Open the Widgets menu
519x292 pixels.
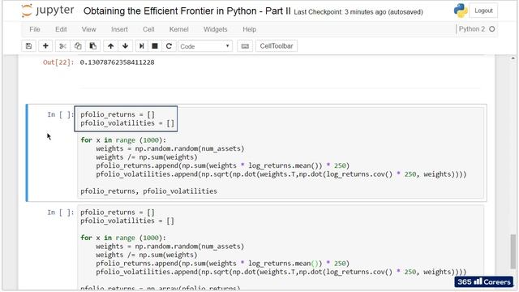click(x=216, y=29)
